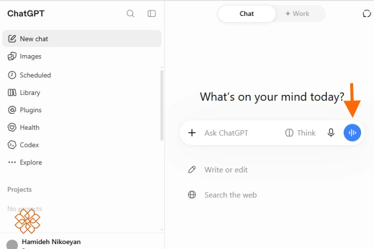This screenshot has height=249, width=374.
Task: Click the Explore three-dots icon
Action: [12, 162]
